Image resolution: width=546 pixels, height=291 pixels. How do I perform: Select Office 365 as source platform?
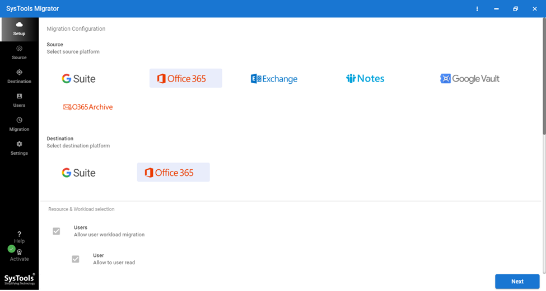point(185,78)
